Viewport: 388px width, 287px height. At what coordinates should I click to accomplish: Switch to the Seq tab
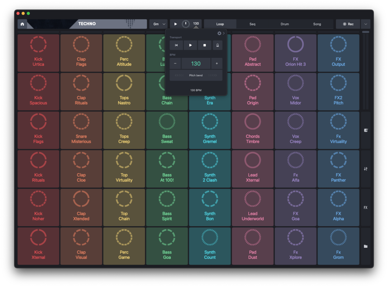point(252,24)
